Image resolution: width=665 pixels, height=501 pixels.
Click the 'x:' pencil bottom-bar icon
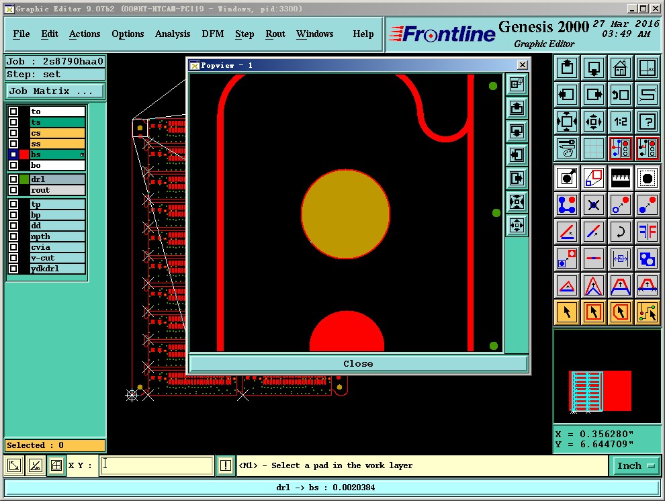click(35, 465)
